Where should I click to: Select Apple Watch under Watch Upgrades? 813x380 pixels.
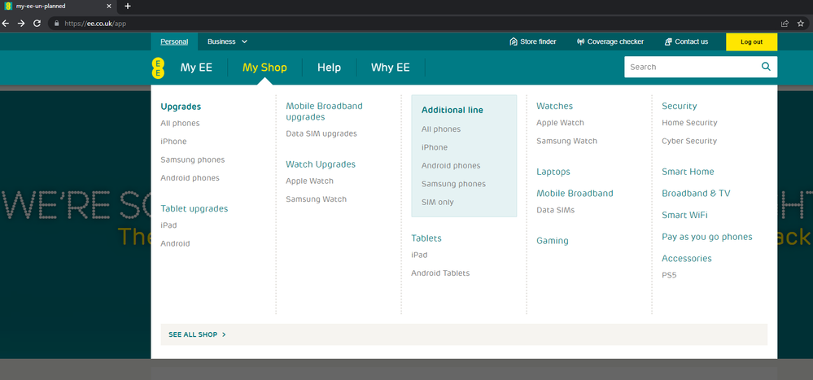click(309, 181)
